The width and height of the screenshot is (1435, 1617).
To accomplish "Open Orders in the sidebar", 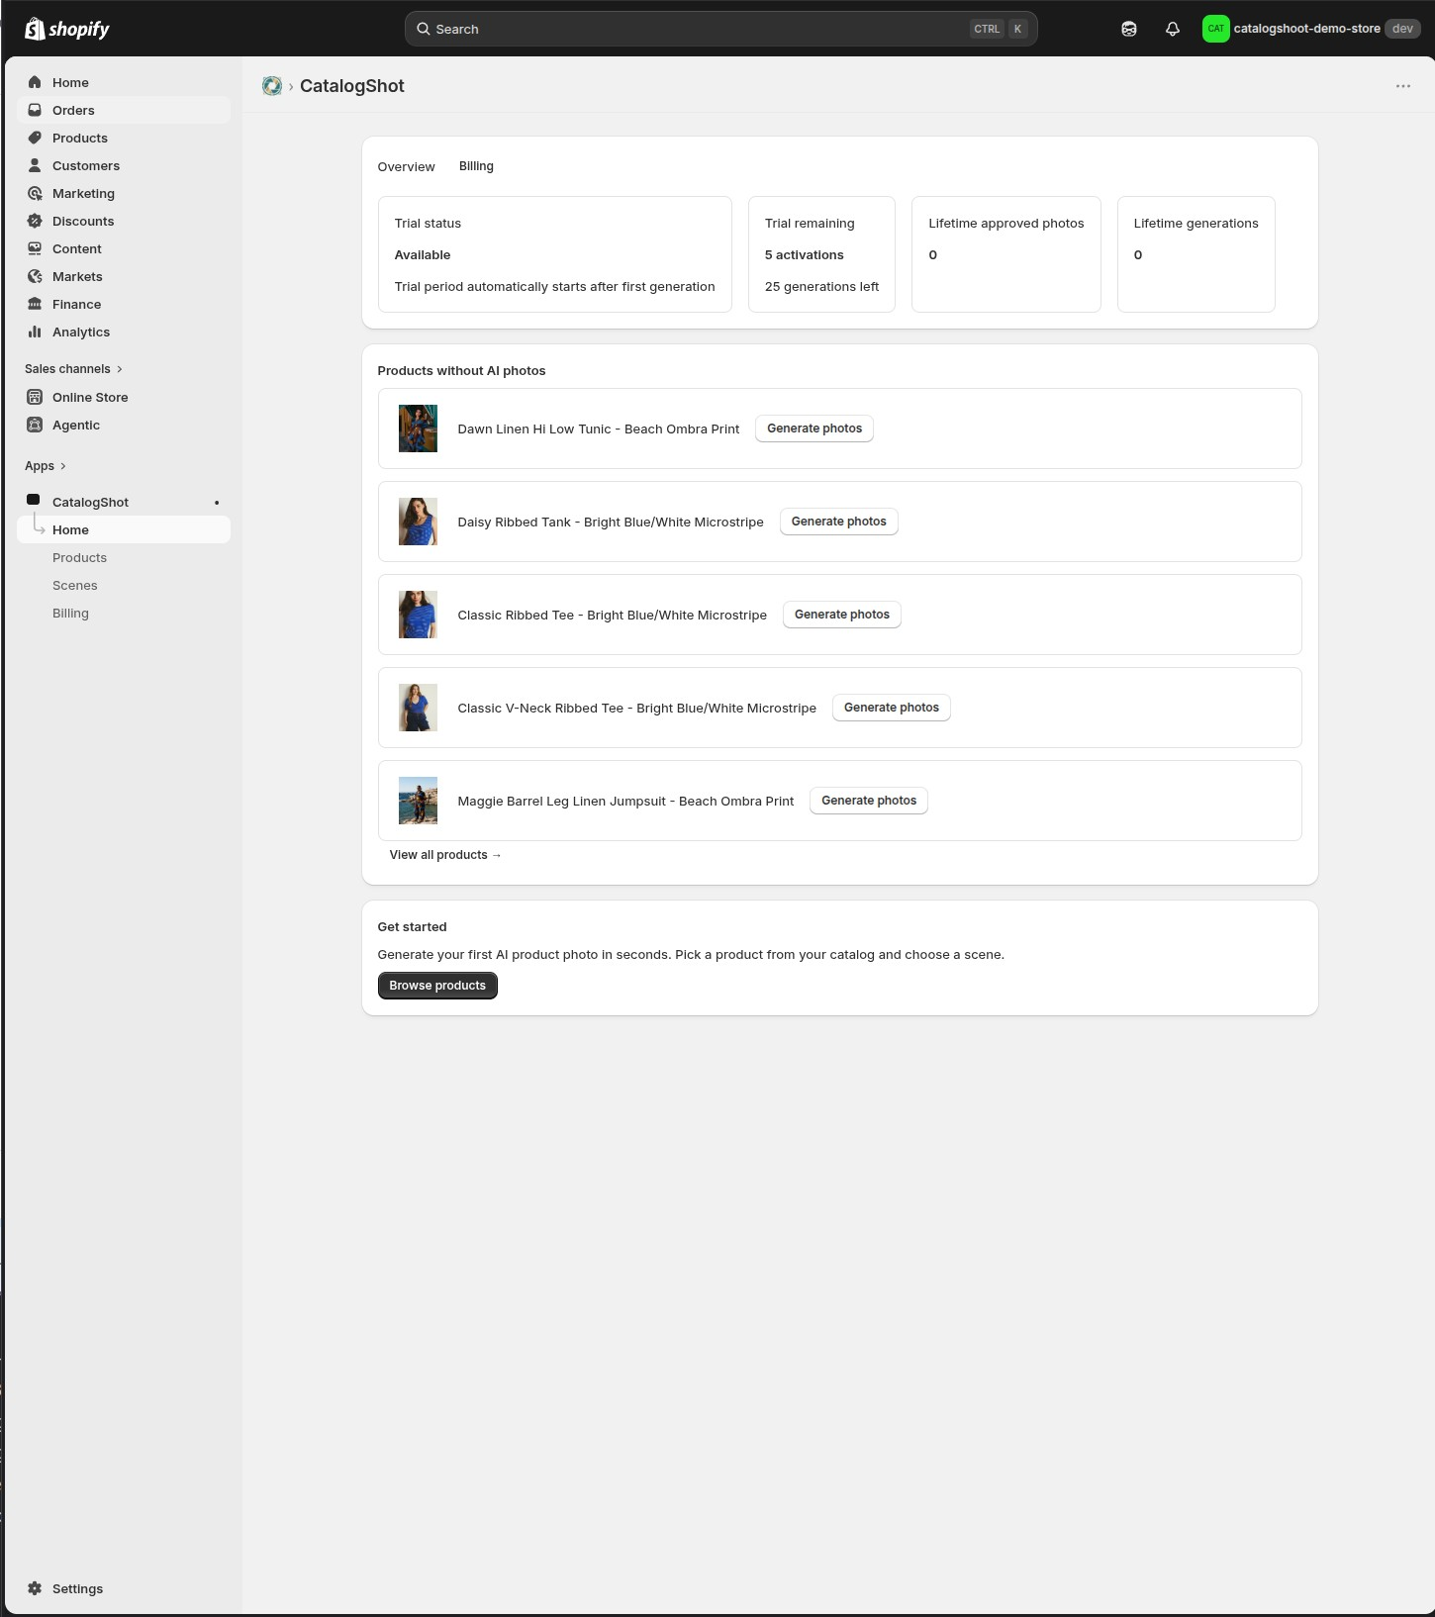I will pyautogui.click(x=124, y=110).
